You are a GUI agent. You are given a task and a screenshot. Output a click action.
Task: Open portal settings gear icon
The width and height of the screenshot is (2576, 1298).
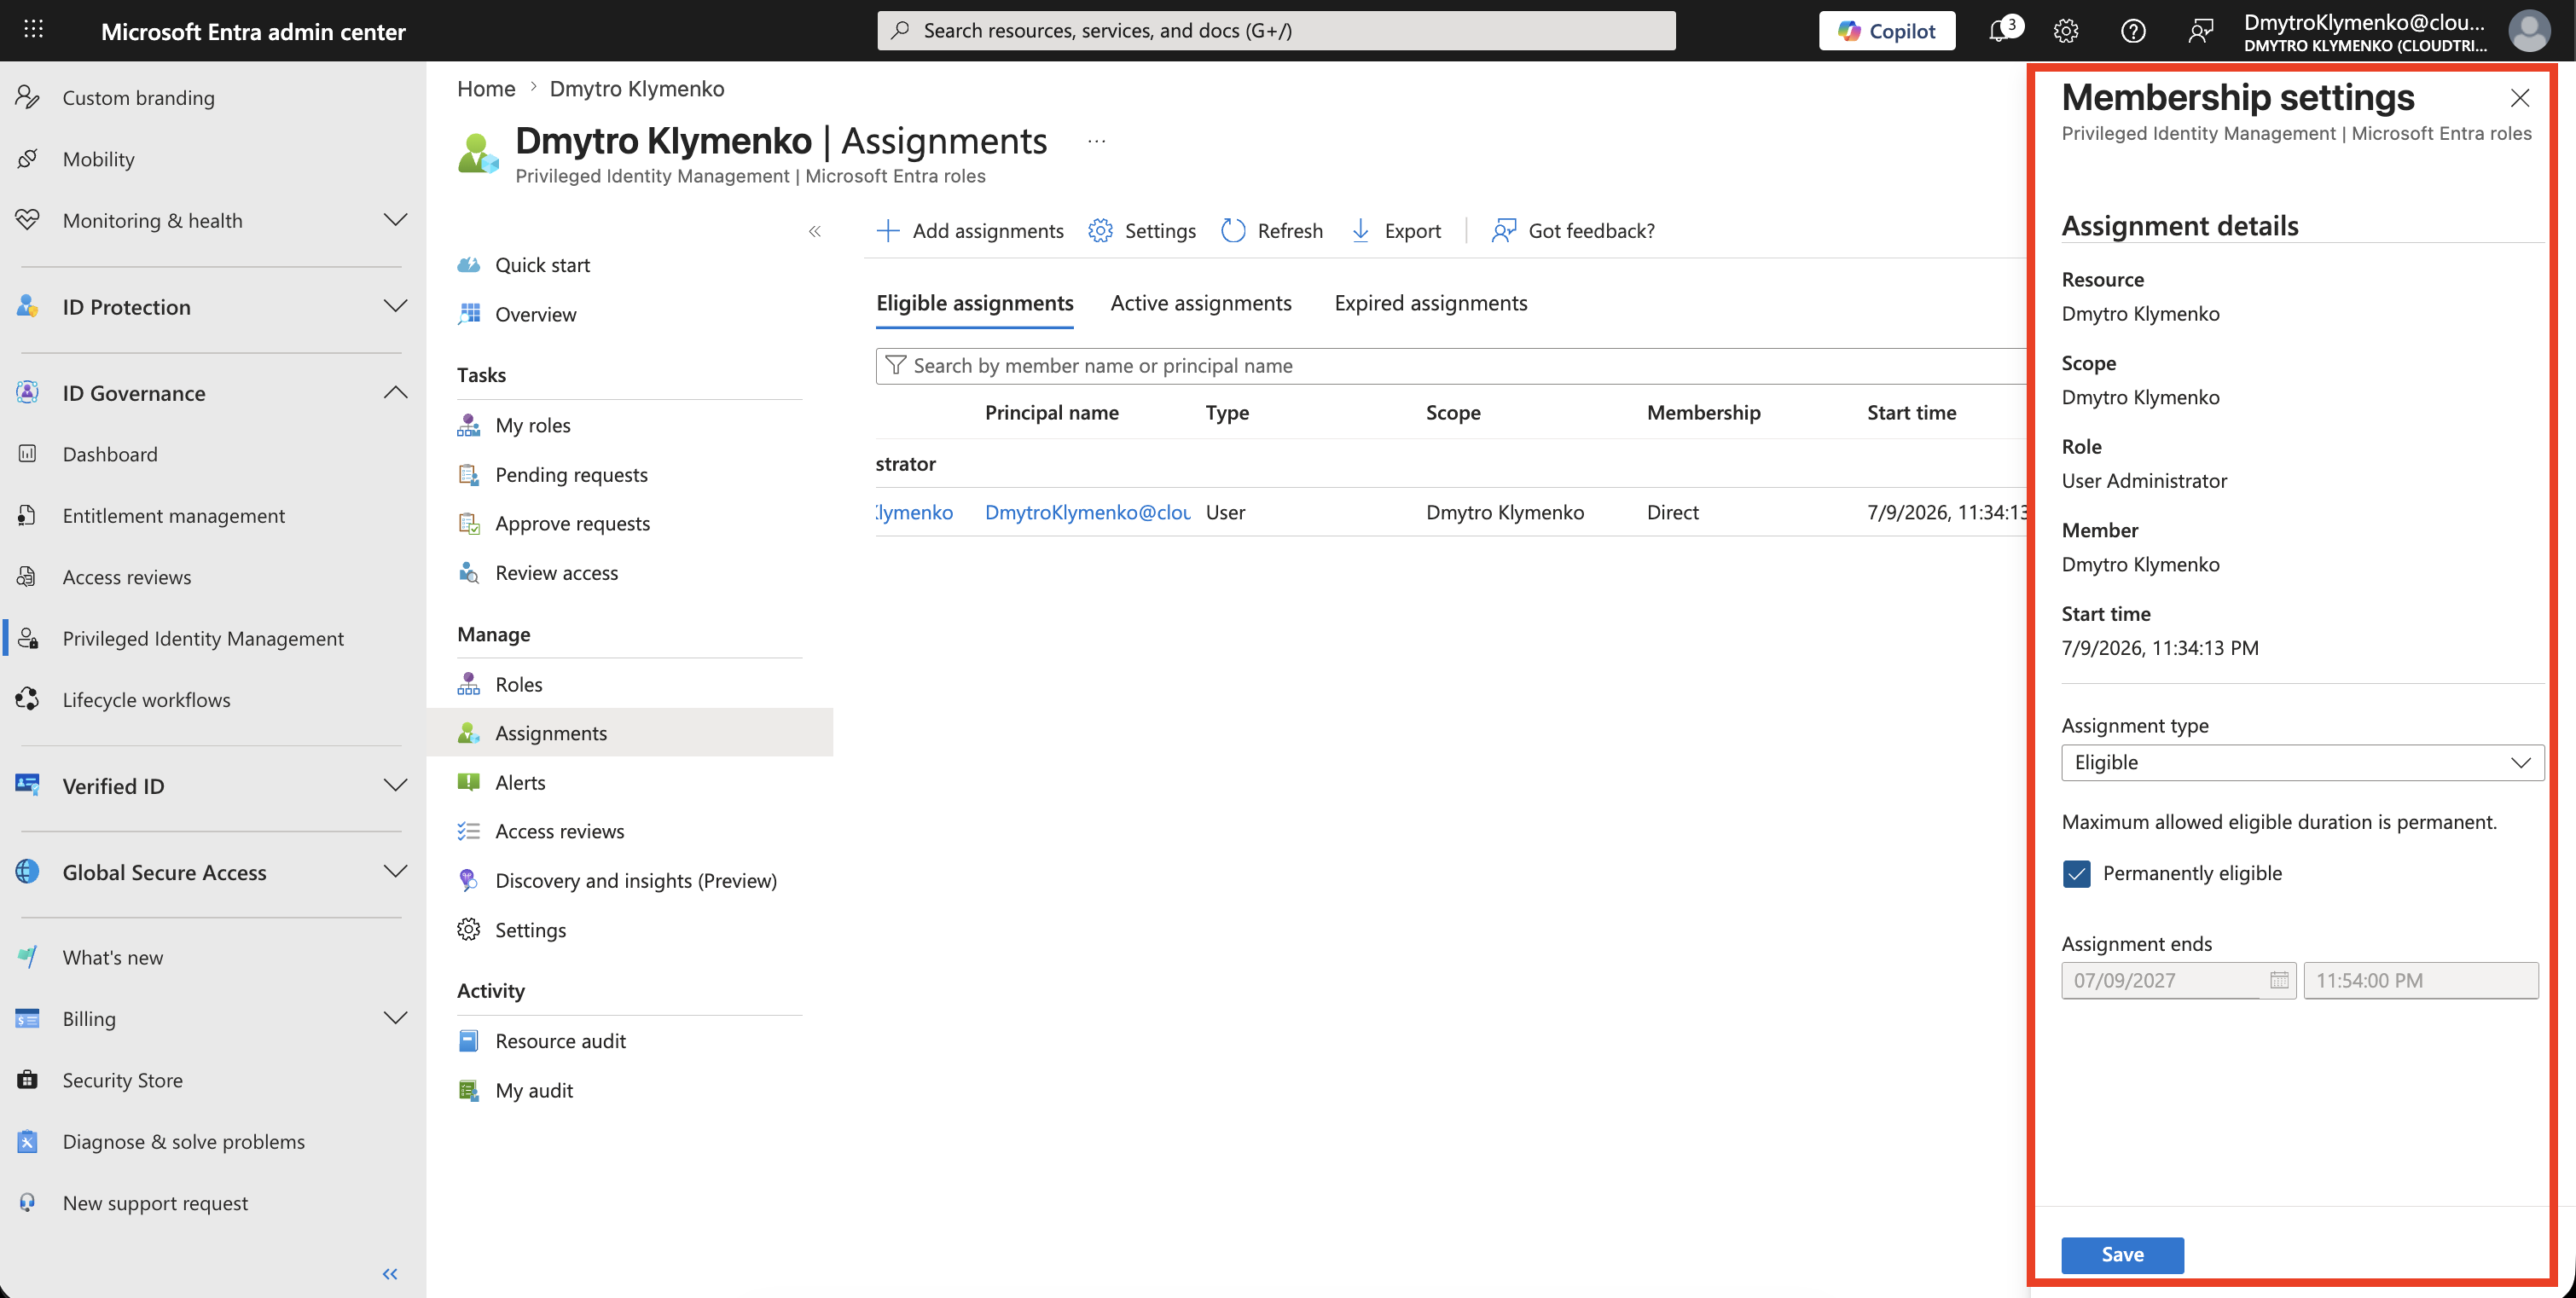2066,31
